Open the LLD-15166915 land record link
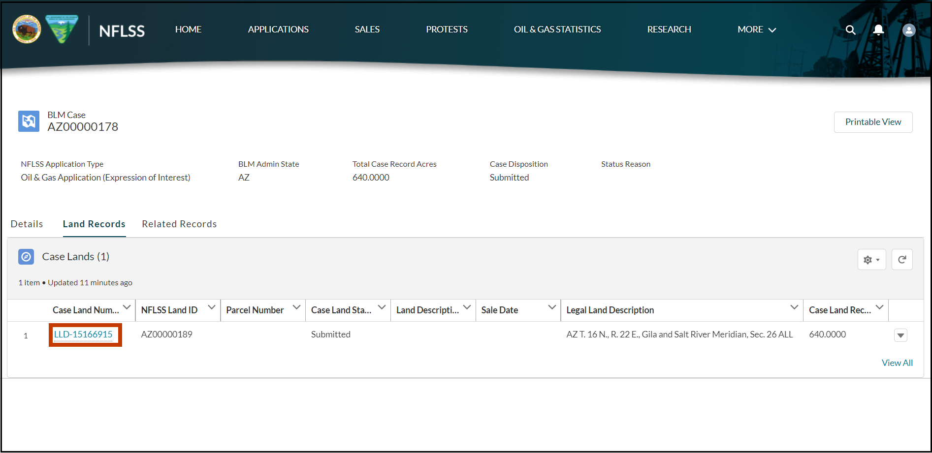This screenshot has width=932, height=453. (x=83, y=334)
